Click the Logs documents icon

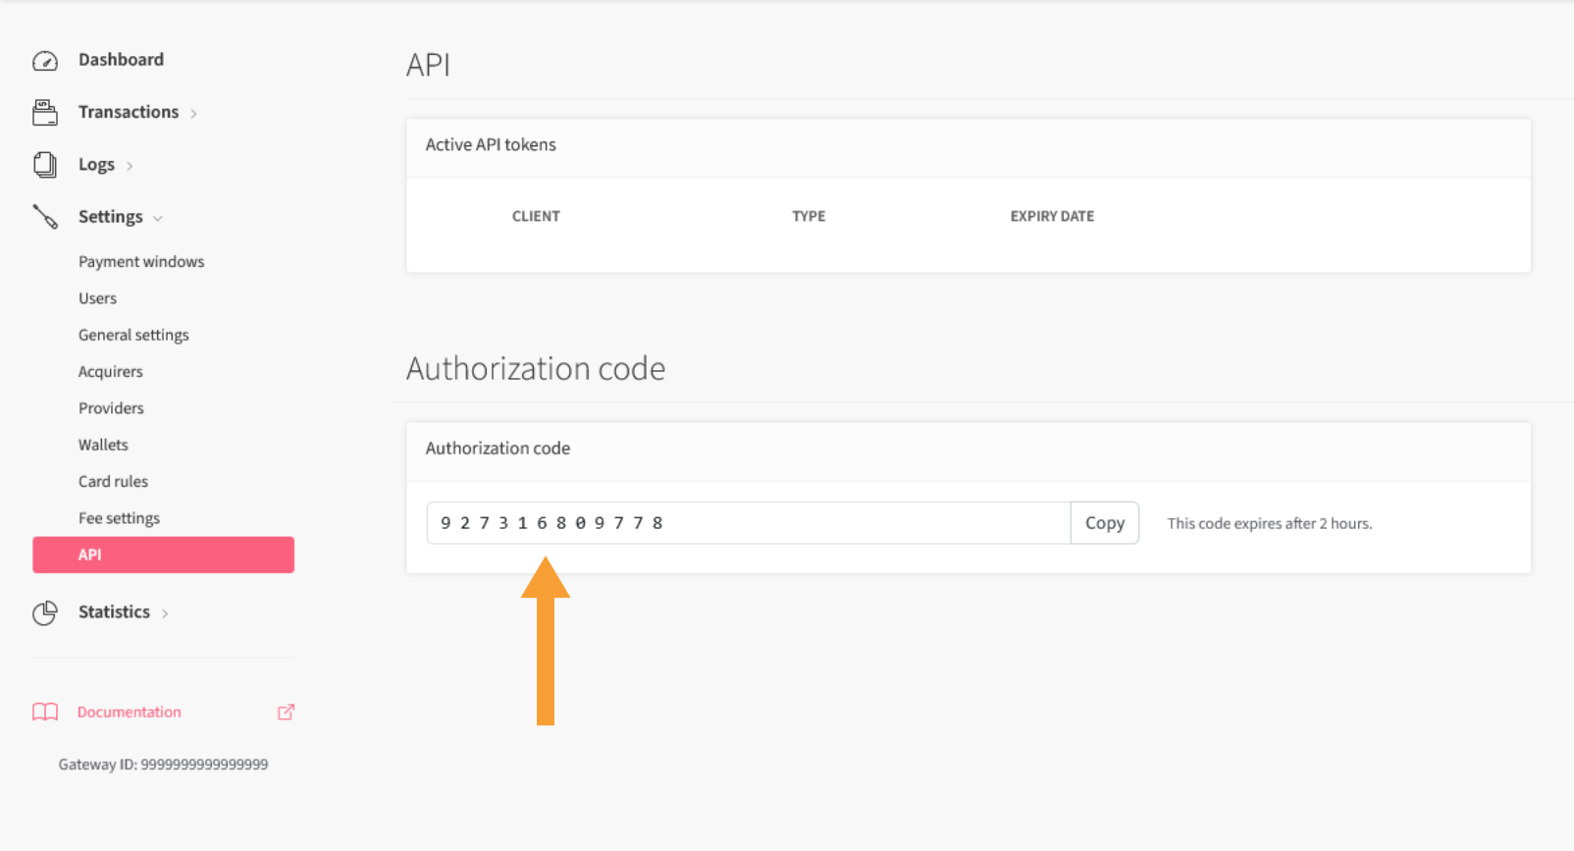click(x=45, y=165)
